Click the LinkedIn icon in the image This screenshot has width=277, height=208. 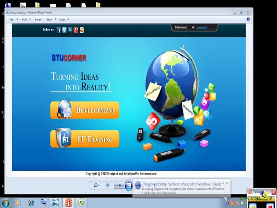tap(70, 30)
